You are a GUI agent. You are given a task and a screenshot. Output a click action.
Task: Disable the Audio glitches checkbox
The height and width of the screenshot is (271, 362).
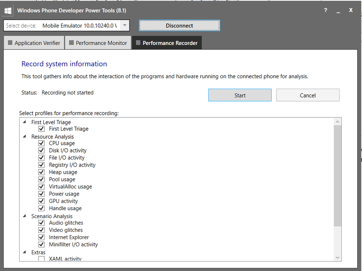pyautogui.click(x=42, y=223)
